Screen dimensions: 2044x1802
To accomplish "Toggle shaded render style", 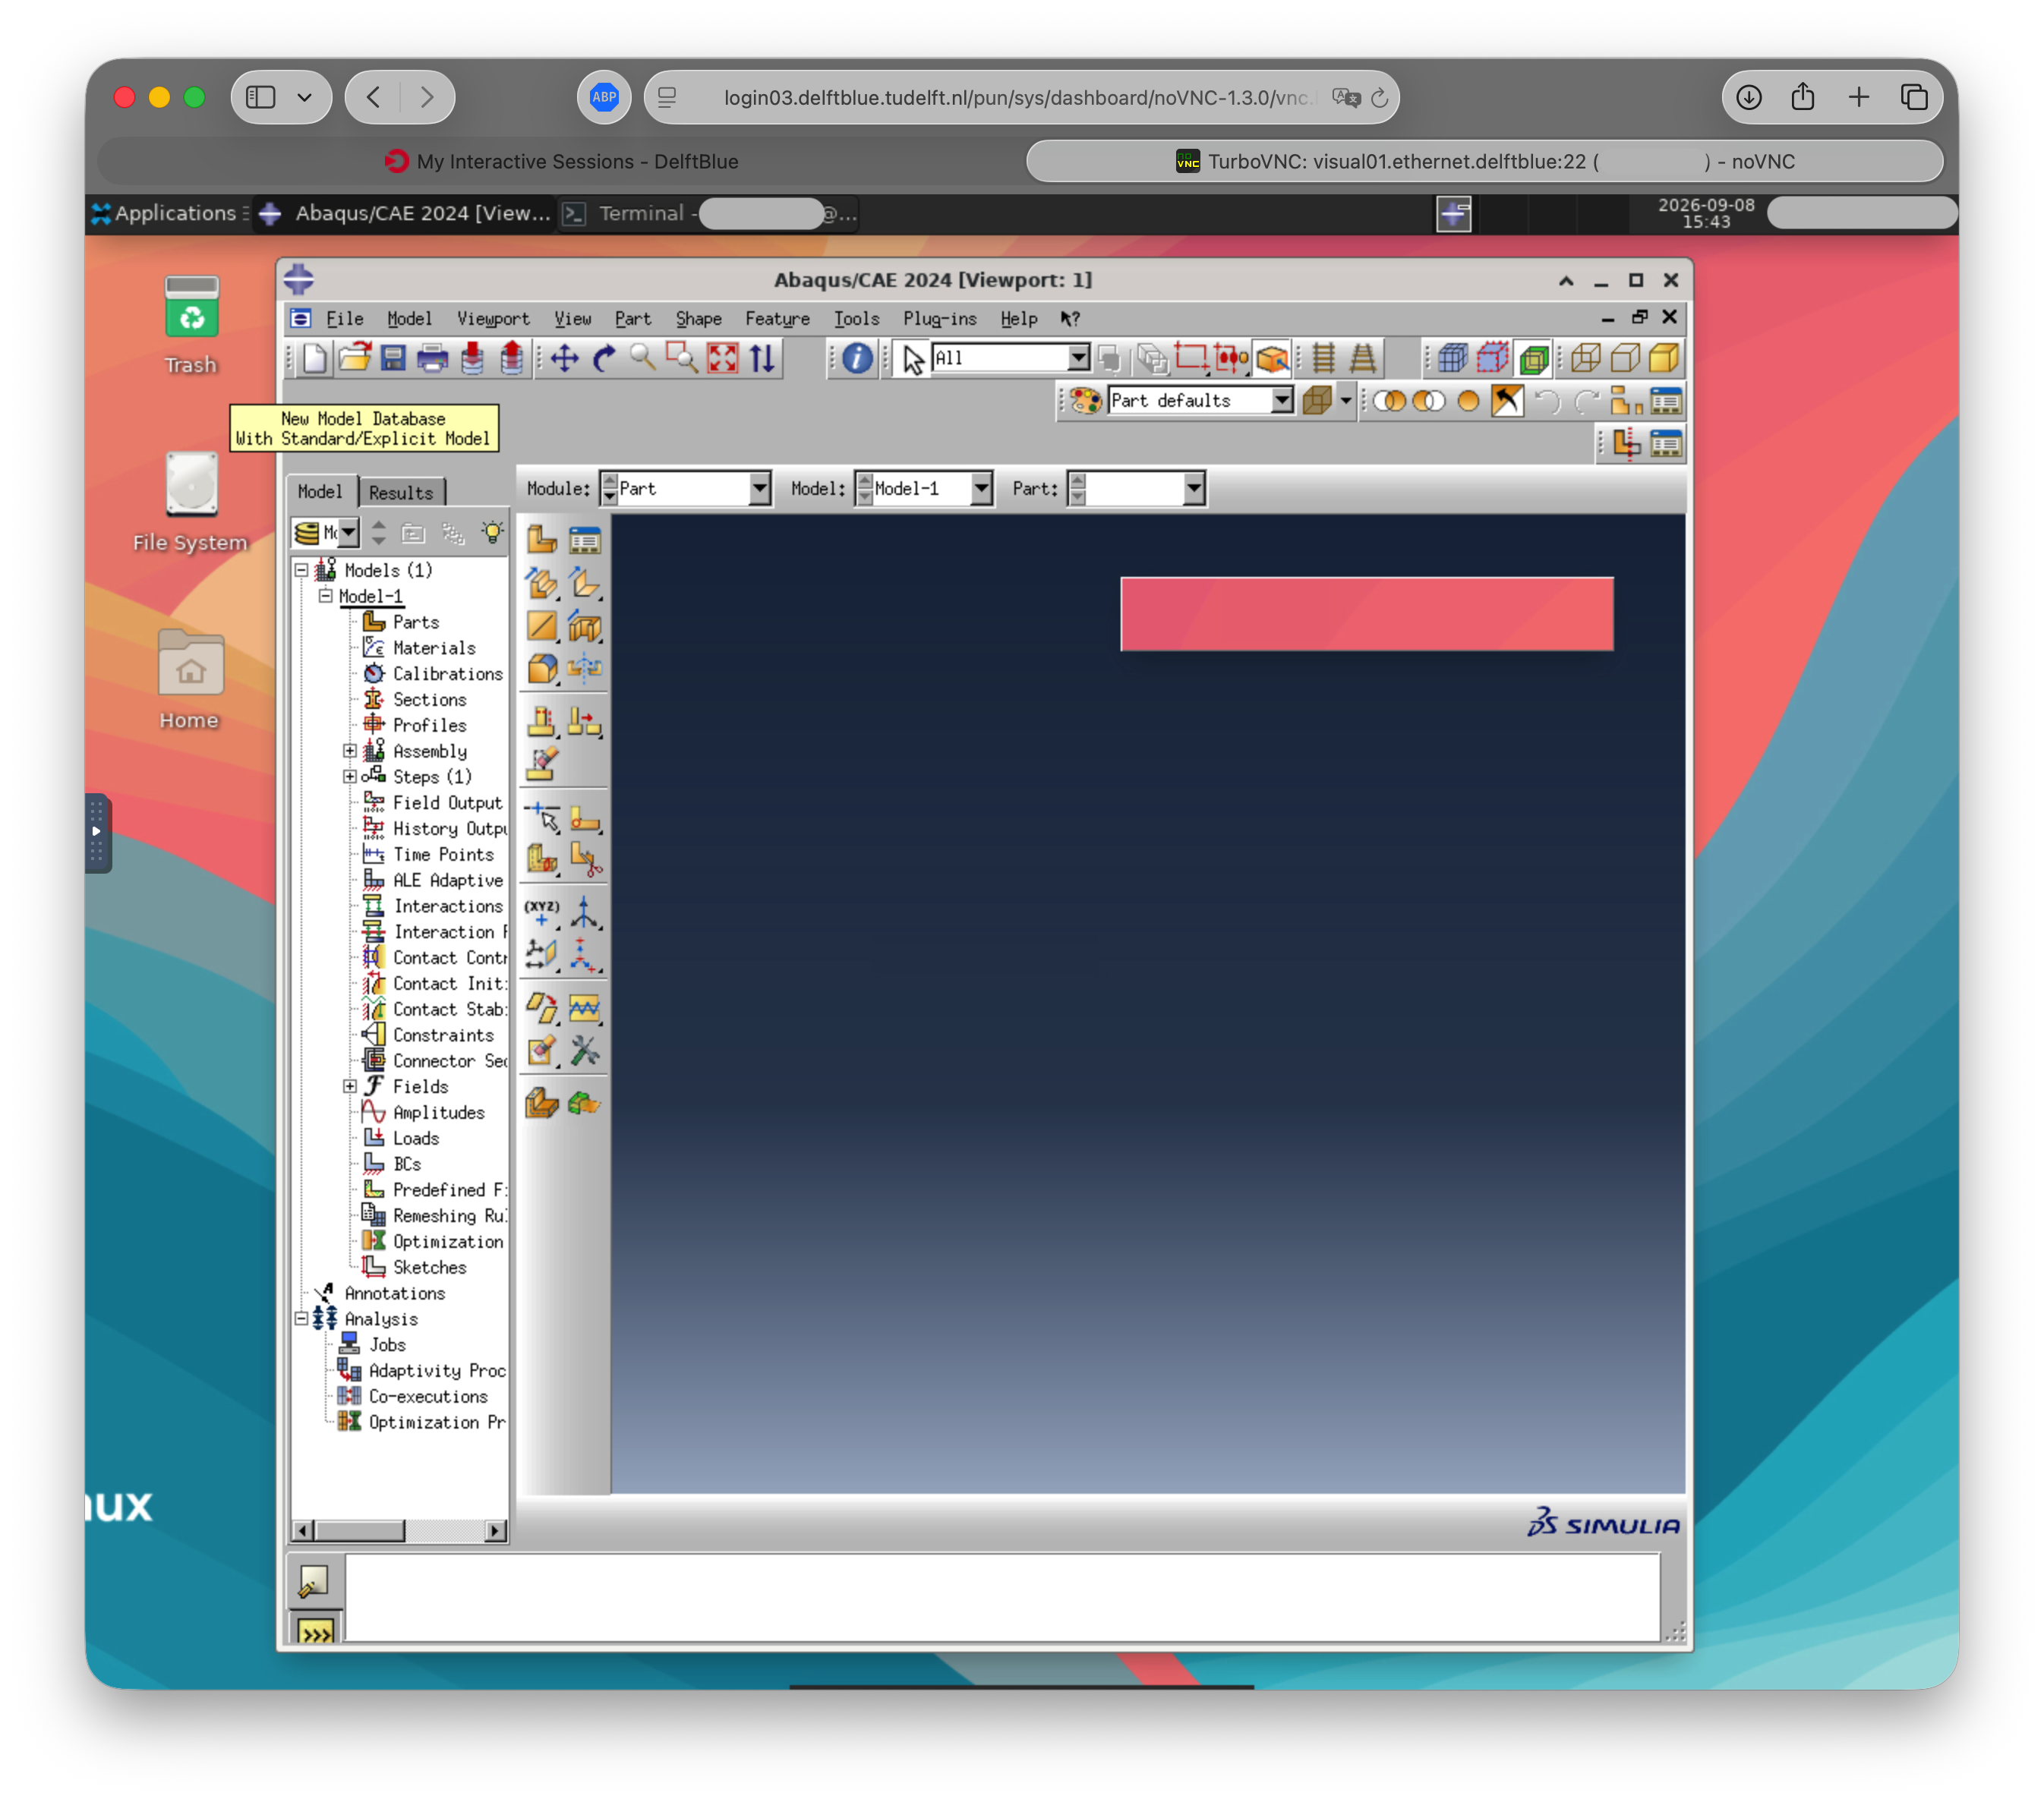I will [x=1664, y=358].
